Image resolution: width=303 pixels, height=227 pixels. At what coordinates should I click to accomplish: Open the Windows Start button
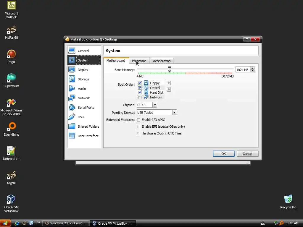coord(5,223)
